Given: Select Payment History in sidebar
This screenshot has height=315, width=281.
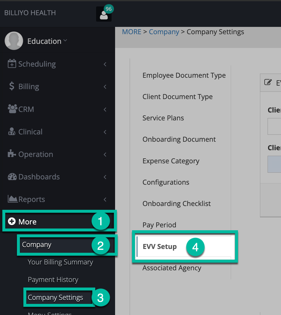Looking at the screenshot, I should [x=53, y=280].
